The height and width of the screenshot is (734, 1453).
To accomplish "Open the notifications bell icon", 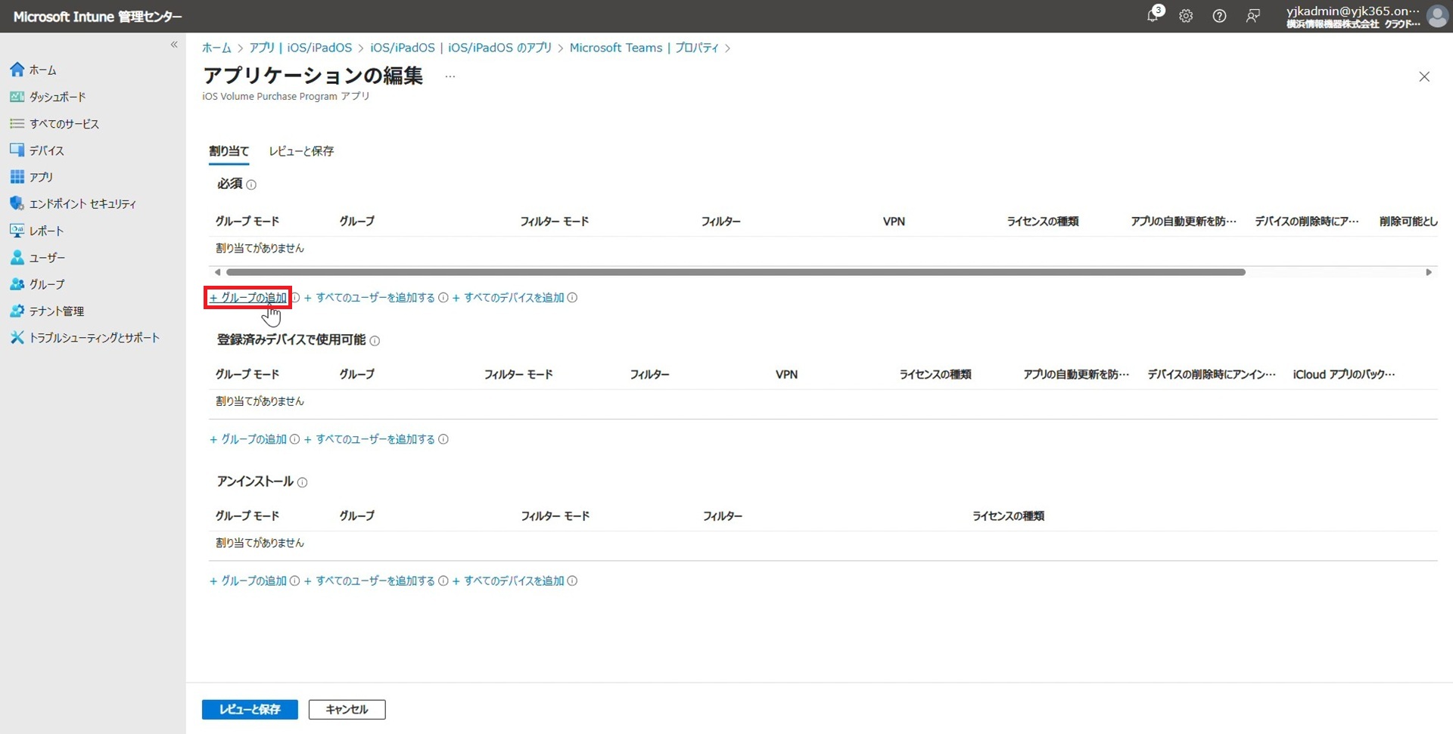I will (1153, 16).
